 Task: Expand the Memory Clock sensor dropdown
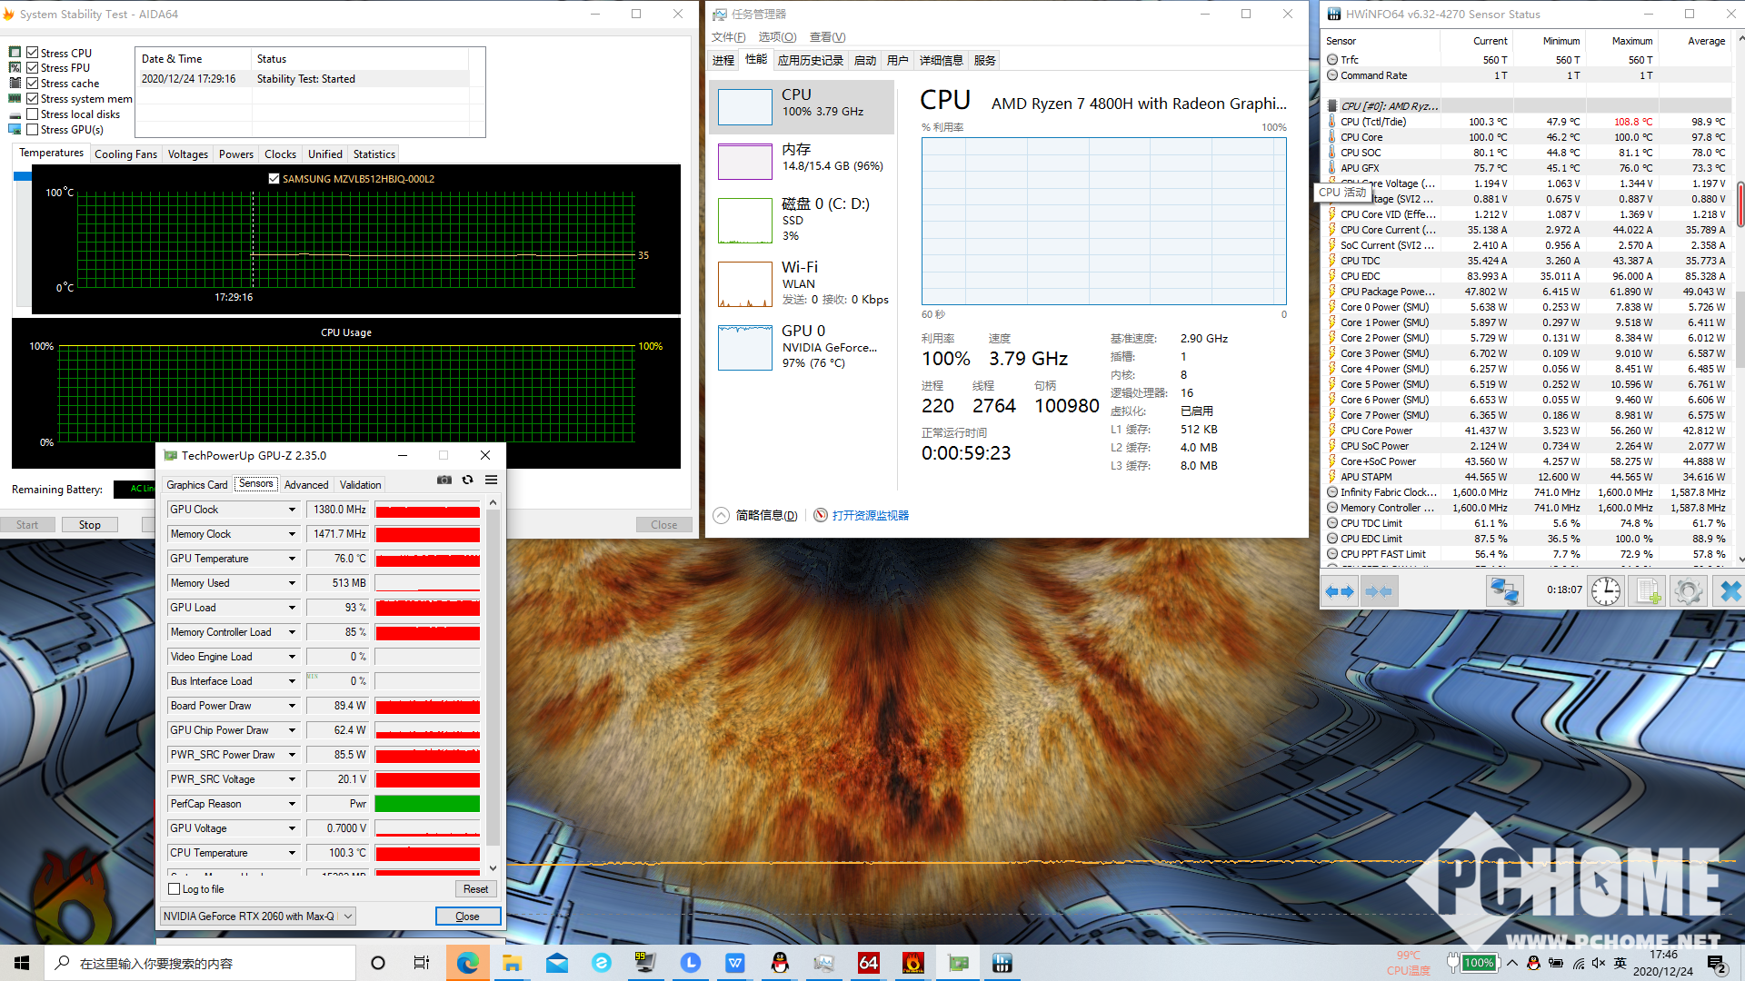292,534
